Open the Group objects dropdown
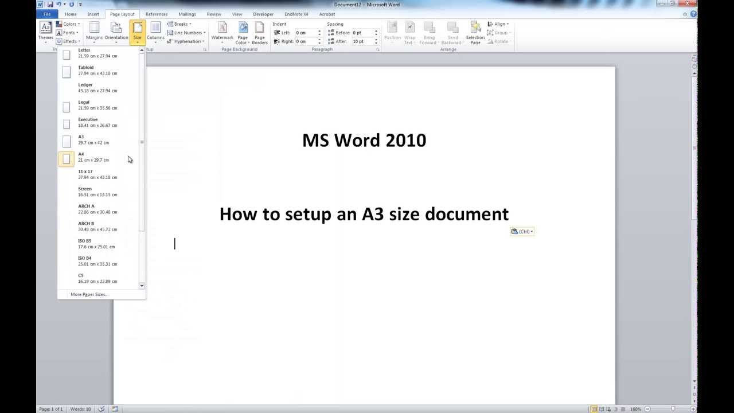Image resolution: width=734 pixels, height=413 pixels. [499, 33]
